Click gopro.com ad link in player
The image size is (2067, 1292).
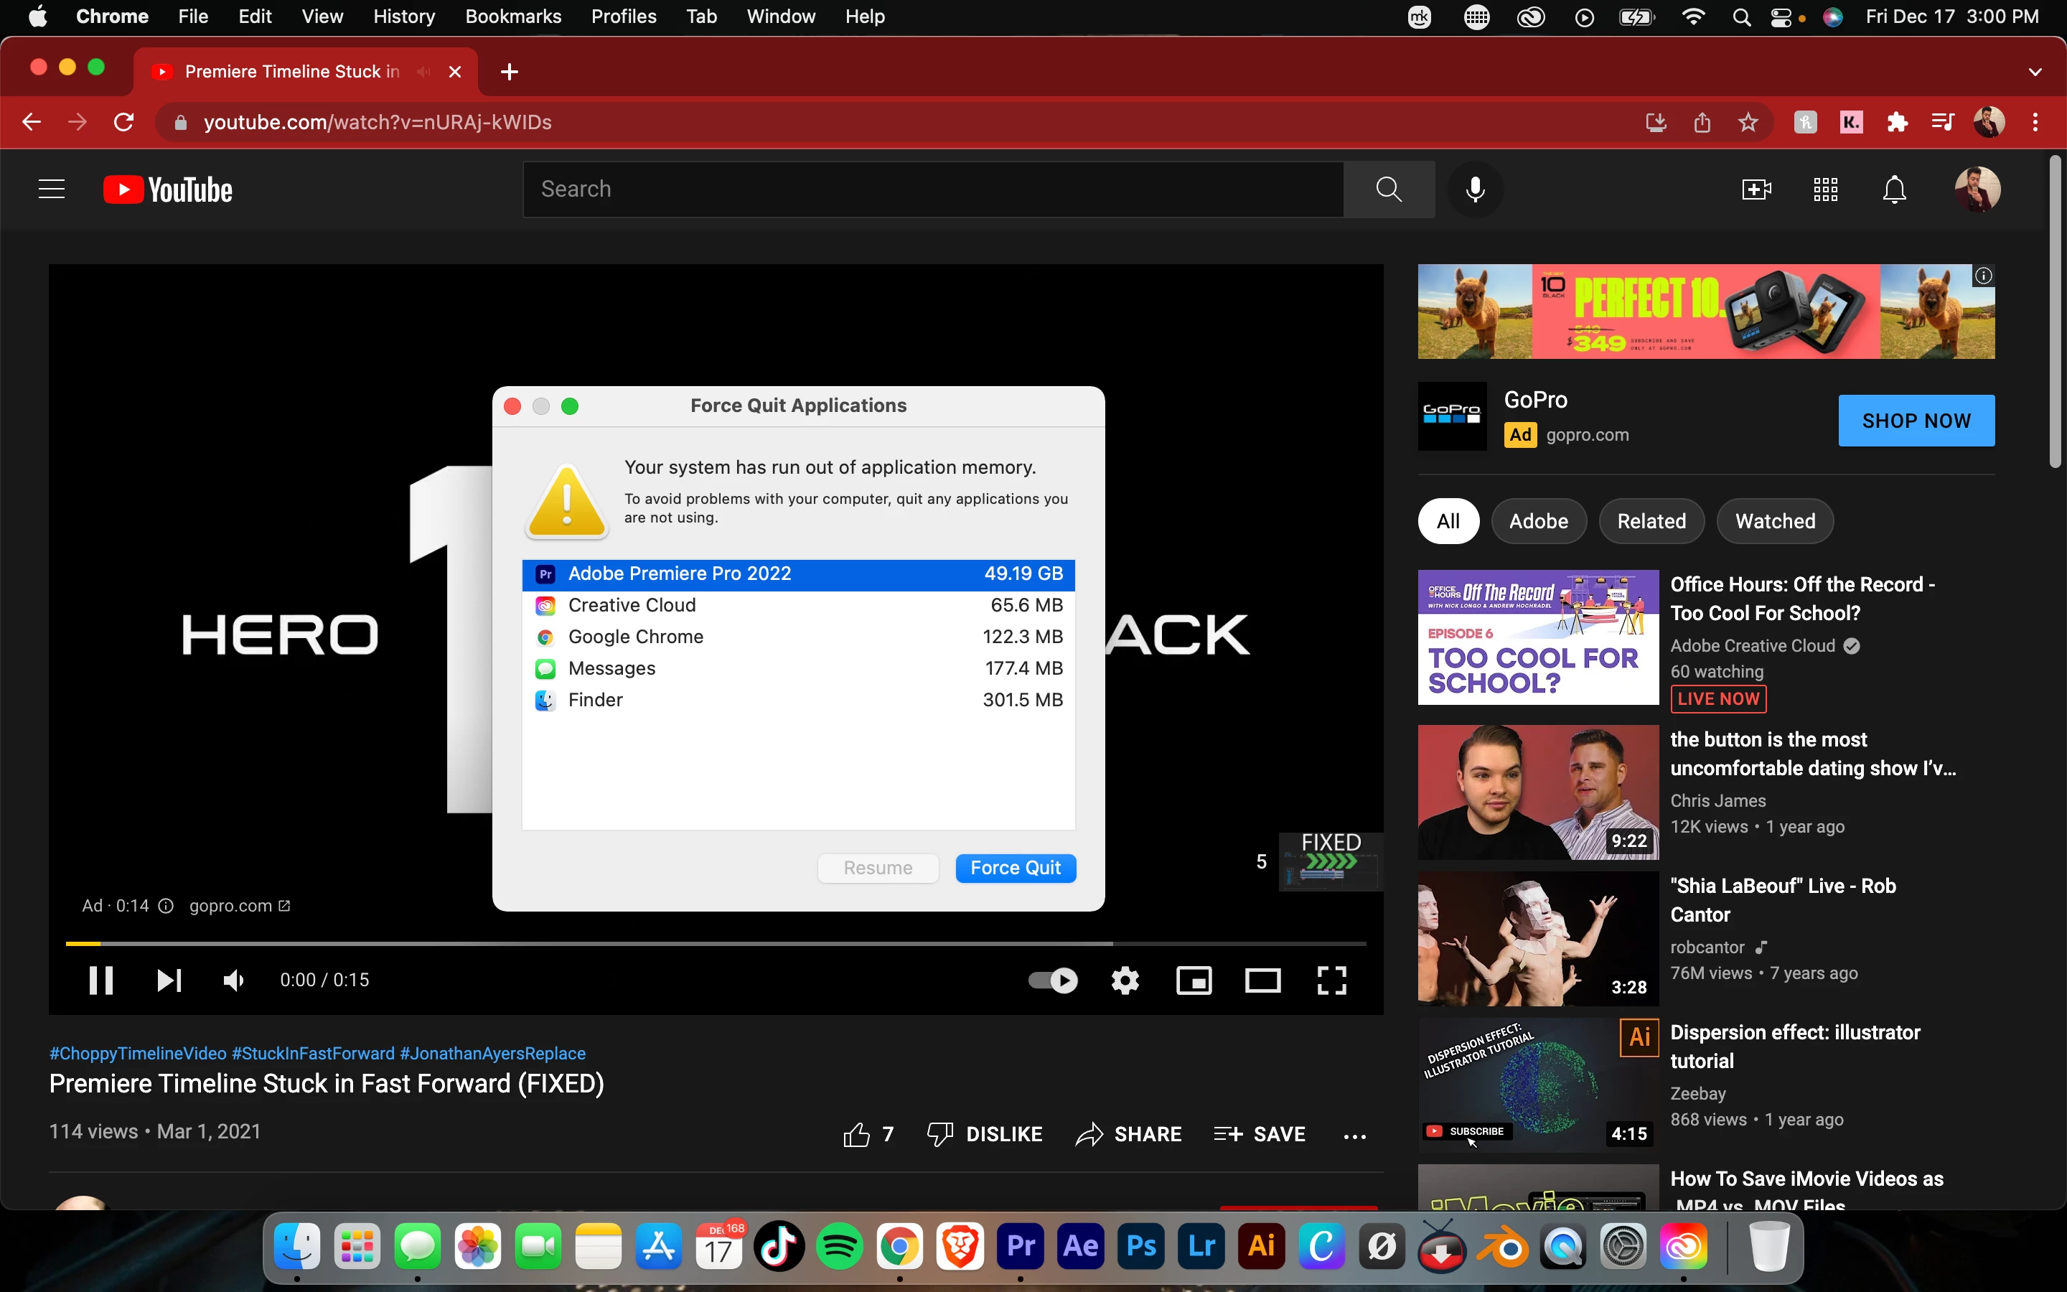pos(239,906)
